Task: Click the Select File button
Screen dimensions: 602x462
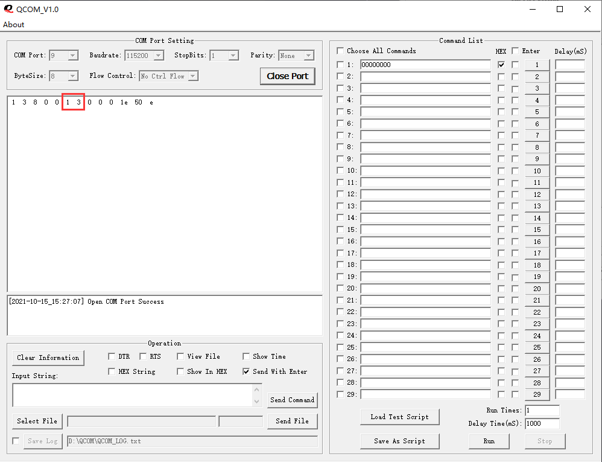Action: [37, 421]
